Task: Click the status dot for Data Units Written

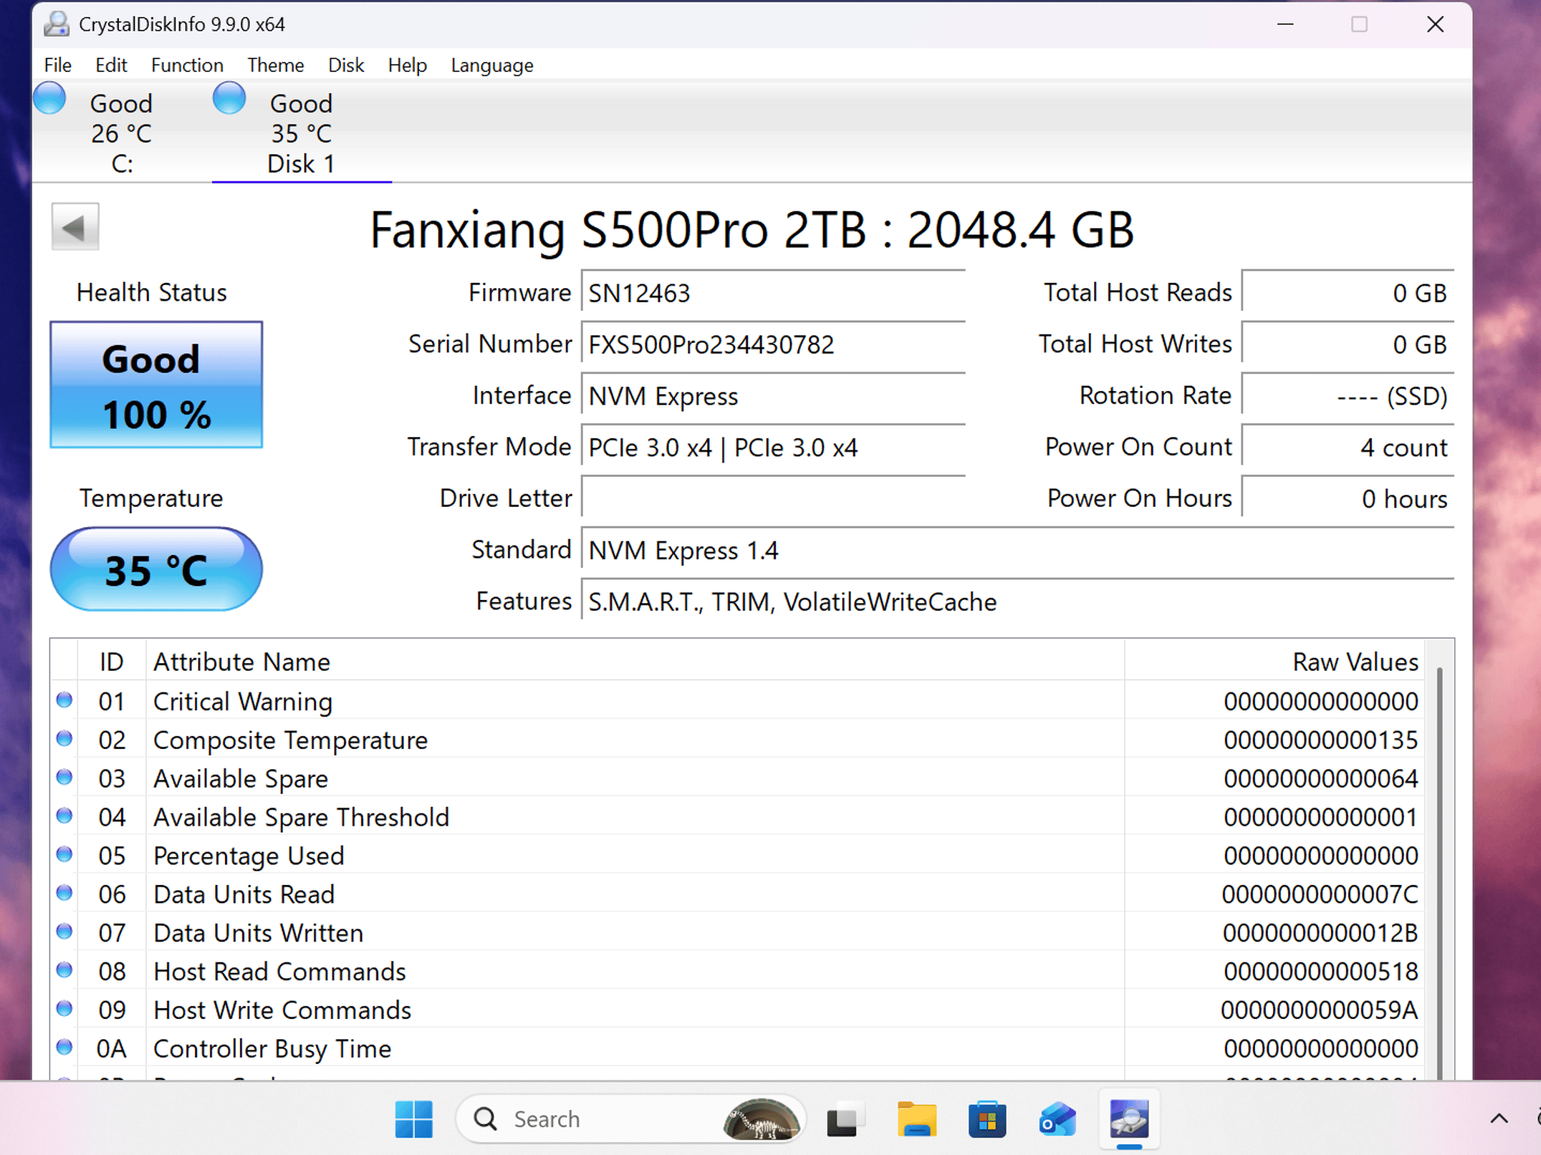Action: (65, 932)
